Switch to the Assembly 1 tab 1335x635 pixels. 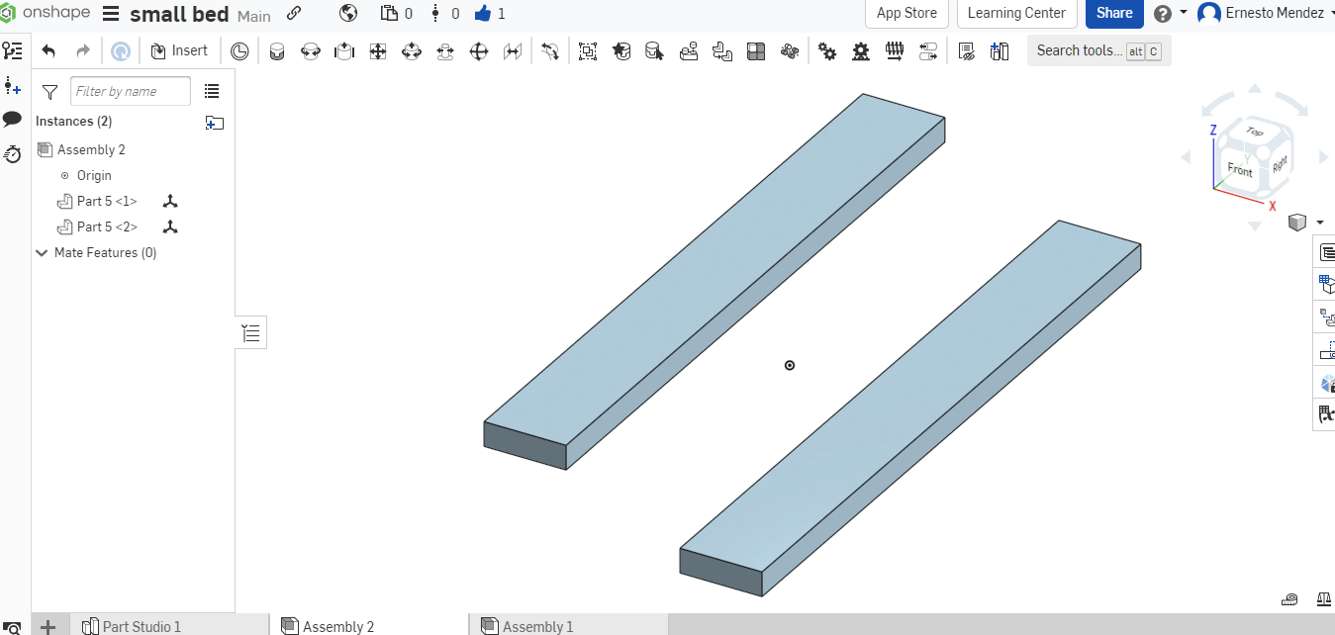coord(539,626)
